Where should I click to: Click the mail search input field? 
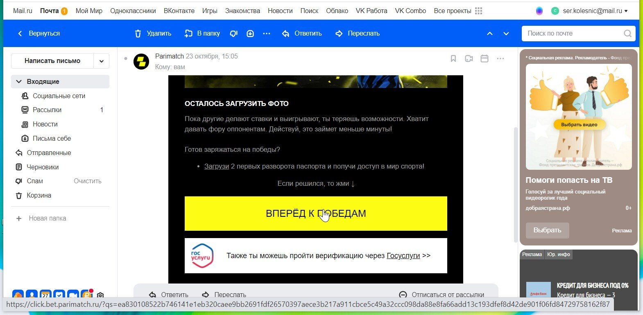click(x=573, y=34)
